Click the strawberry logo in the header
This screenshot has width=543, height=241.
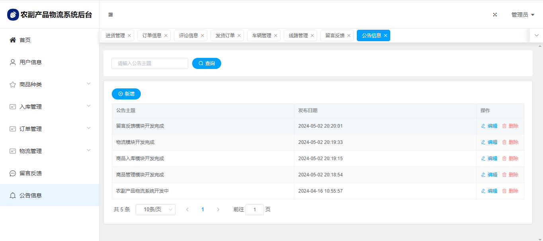tap(13, 15)
